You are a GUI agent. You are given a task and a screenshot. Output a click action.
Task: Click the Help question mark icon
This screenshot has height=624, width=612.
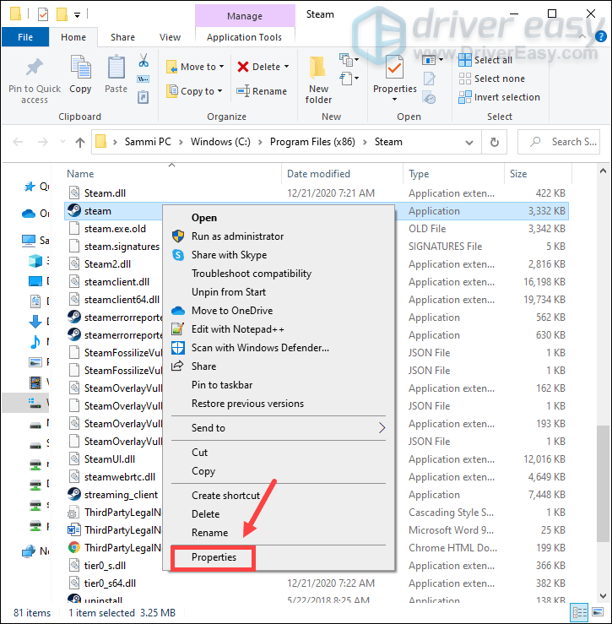click(600, 37)
